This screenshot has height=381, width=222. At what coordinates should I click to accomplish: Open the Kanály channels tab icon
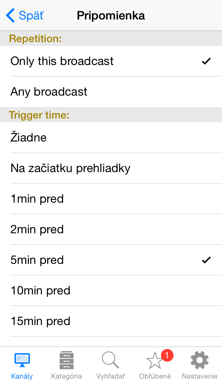(x=22, y=360)
